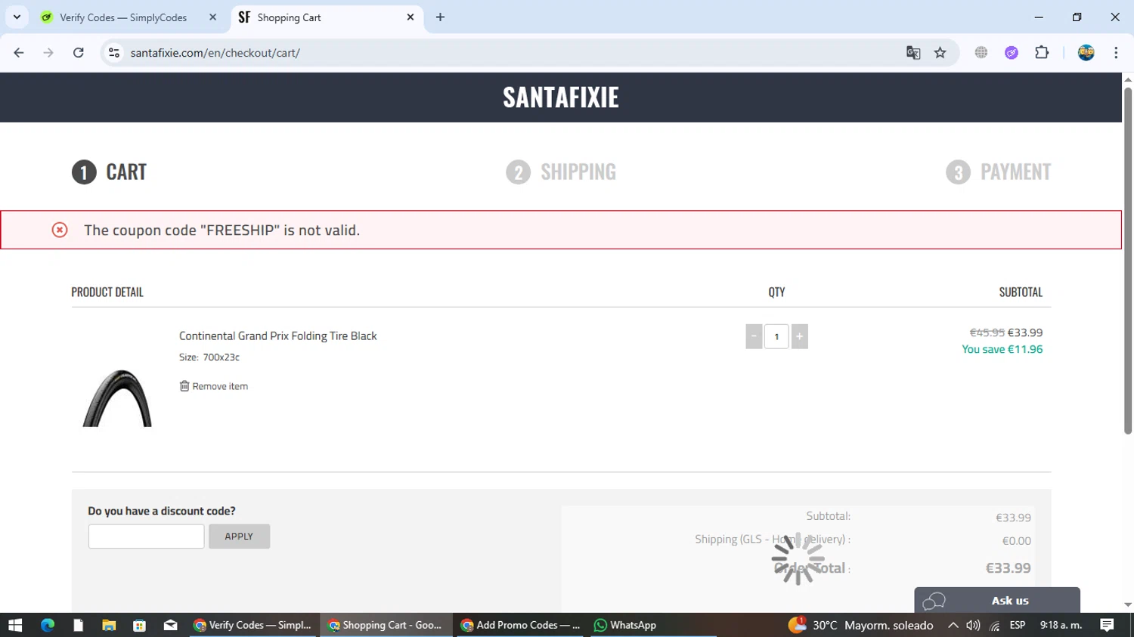Decrease quantity with minus button

(754, 336)
